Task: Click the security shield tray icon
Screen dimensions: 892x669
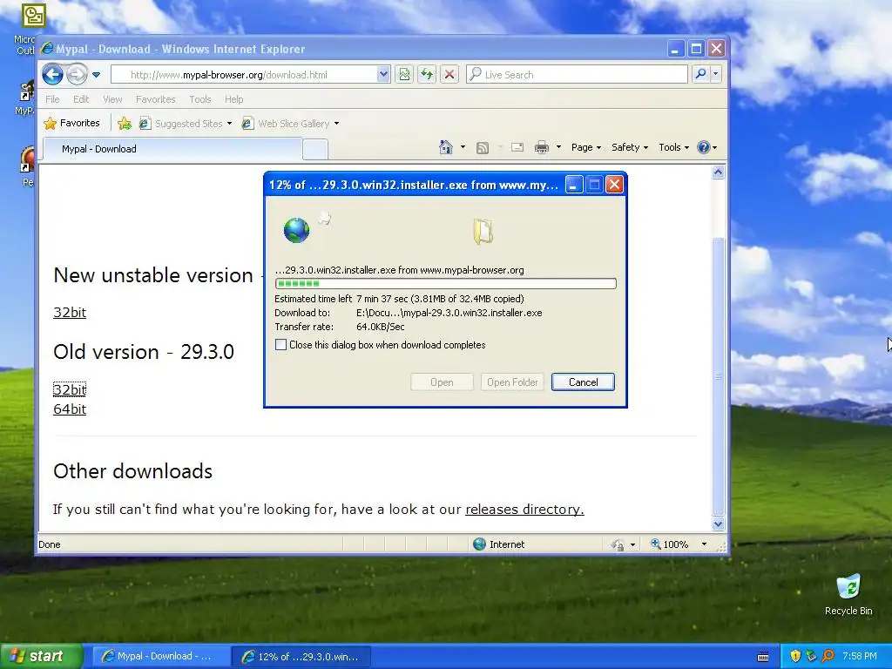Action: [795, 656]
